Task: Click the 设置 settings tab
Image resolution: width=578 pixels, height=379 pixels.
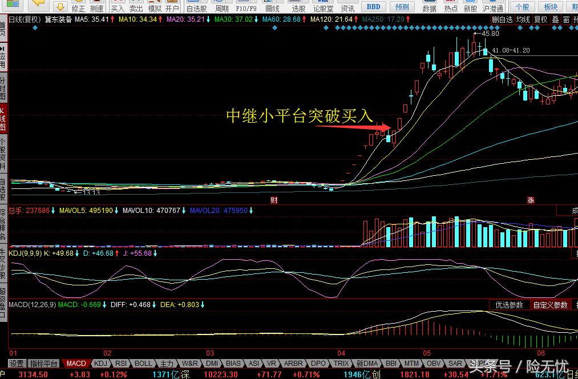Action: pos(17,364)
